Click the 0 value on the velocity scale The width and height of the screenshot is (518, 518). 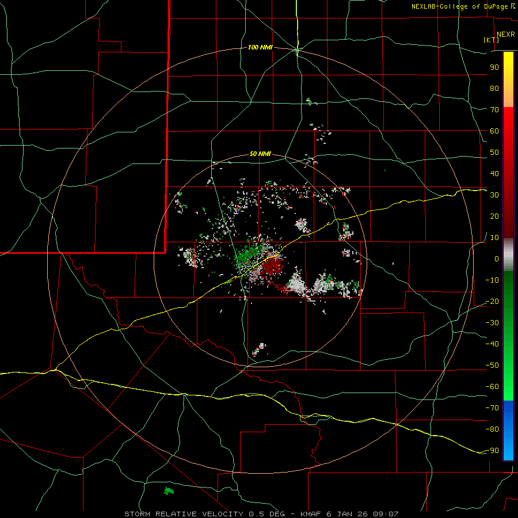click(497, 258)
